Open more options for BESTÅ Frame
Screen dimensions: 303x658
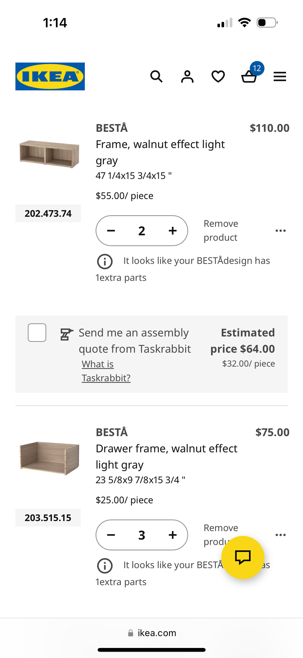[x=281, y=231]
